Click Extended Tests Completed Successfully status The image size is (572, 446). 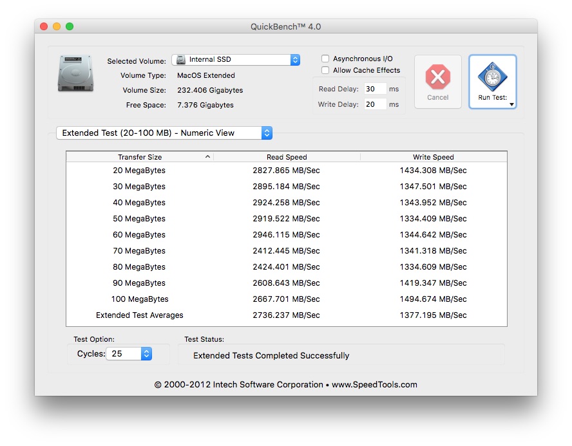271,356
